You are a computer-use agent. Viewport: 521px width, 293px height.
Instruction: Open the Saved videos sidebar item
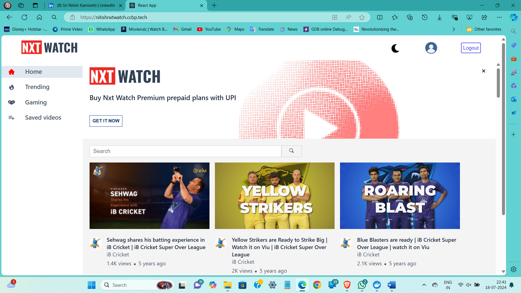point(42,117)
